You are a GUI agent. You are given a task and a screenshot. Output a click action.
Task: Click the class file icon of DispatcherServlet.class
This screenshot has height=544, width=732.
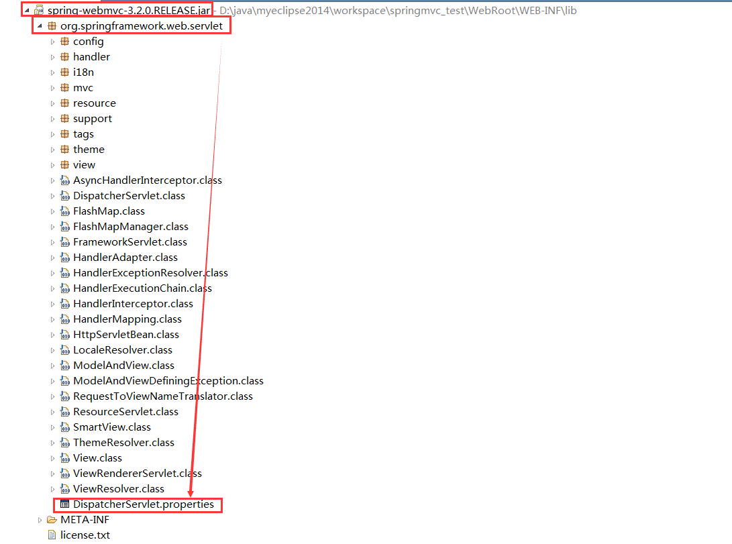coord(65,196)
